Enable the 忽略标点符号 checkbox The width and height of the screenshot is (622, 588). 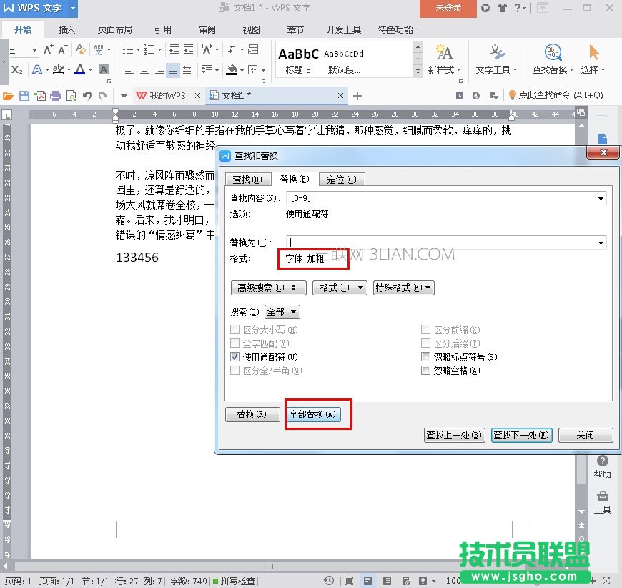pyautogui.click(x=426, y=357)
